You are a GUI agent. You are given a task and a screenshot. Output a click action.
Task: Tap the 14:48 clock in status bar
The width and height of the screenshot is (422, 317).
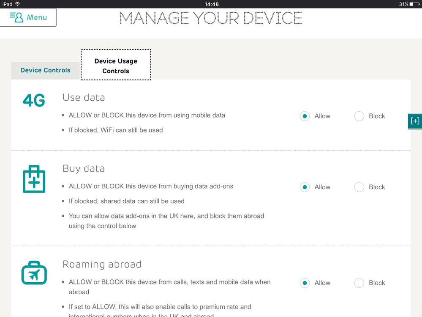pos(211,4)
